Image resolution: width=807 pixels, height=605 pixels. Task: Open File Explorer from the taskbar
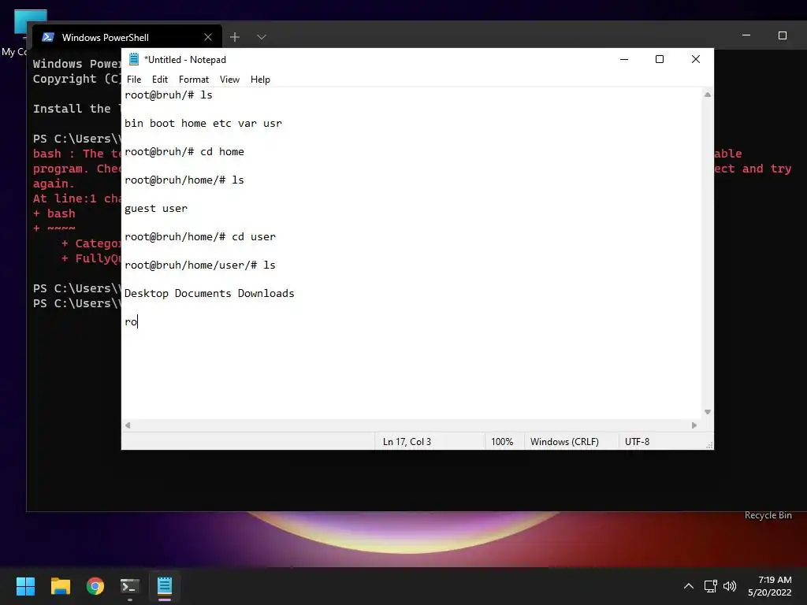[60, 586]
